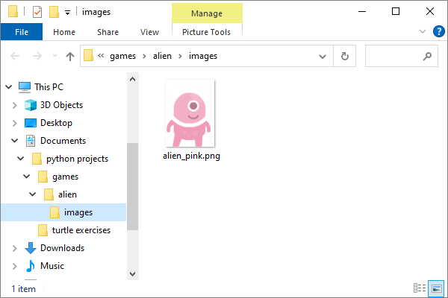Click the Properties quick access icon
This screenshot has height=298, width=448.
37,12
